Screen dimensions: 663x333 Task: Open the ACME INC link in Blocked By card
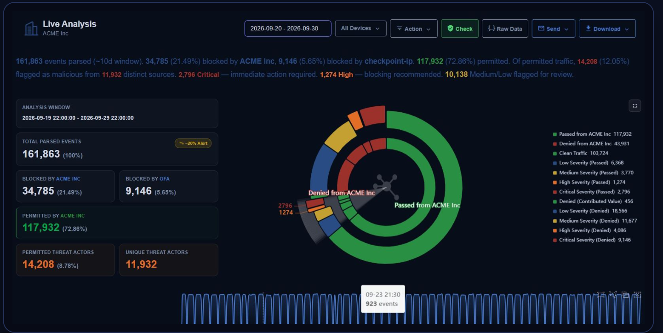68,179
